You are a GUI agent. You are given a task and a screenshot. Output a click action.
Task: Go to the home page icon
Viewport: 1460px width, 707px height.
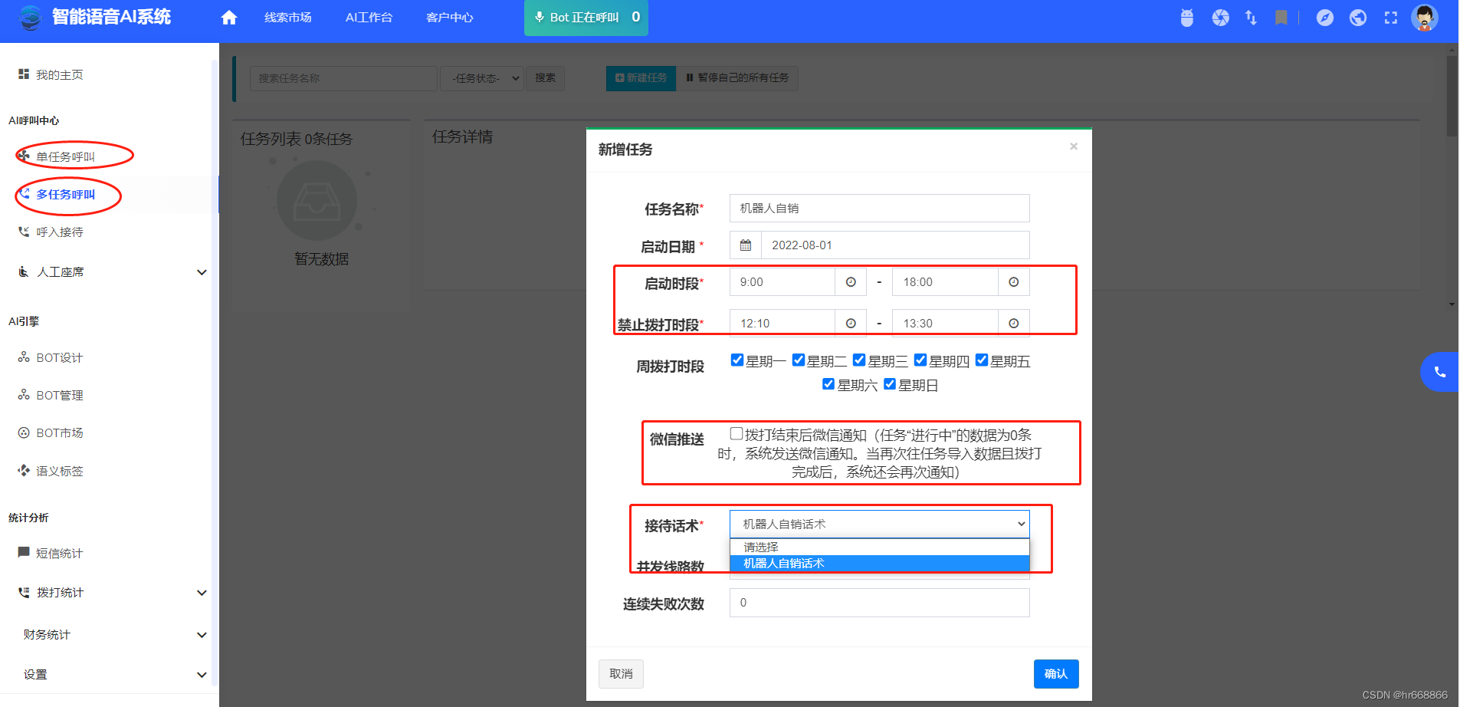click(x=228, y=18)
